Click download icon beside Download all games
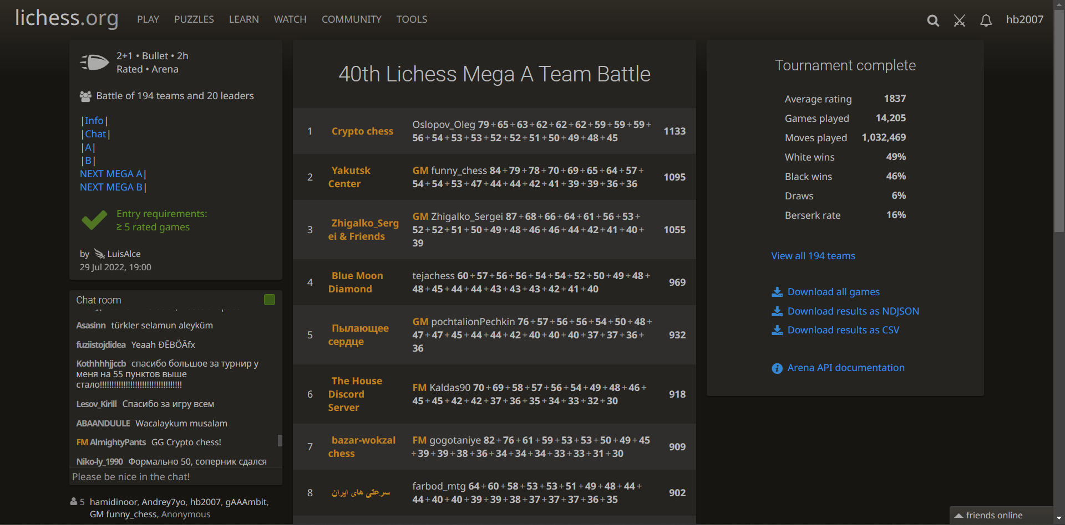 click(x=777, y=292)
